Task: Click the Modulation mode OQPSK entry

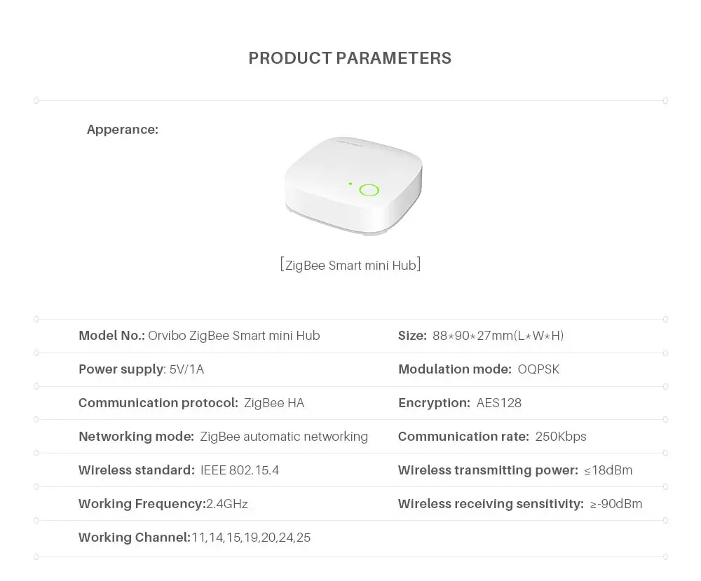Action: (479, 369)
